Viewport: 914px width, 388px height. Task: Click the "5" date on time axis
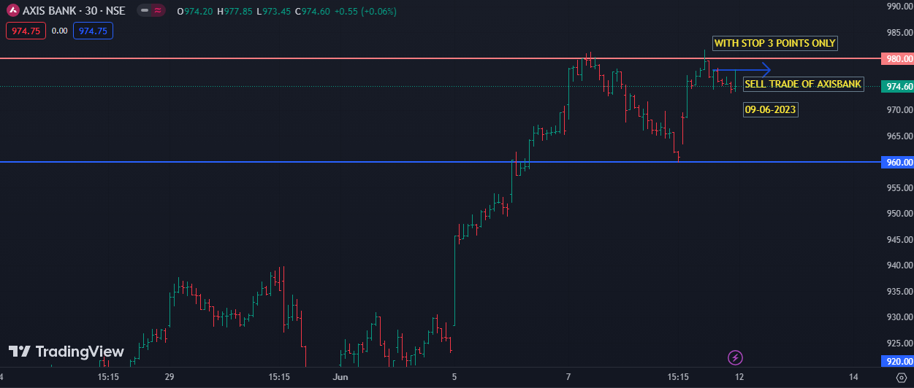(x=454, y=377)
